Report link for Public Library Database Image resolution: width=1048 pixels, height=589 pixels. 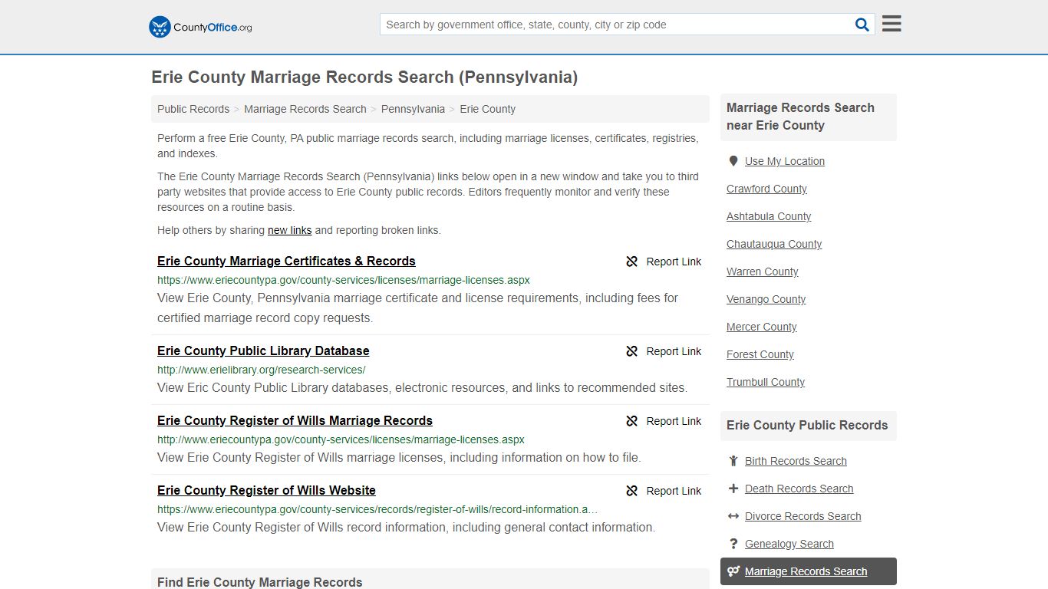point(674,351)
